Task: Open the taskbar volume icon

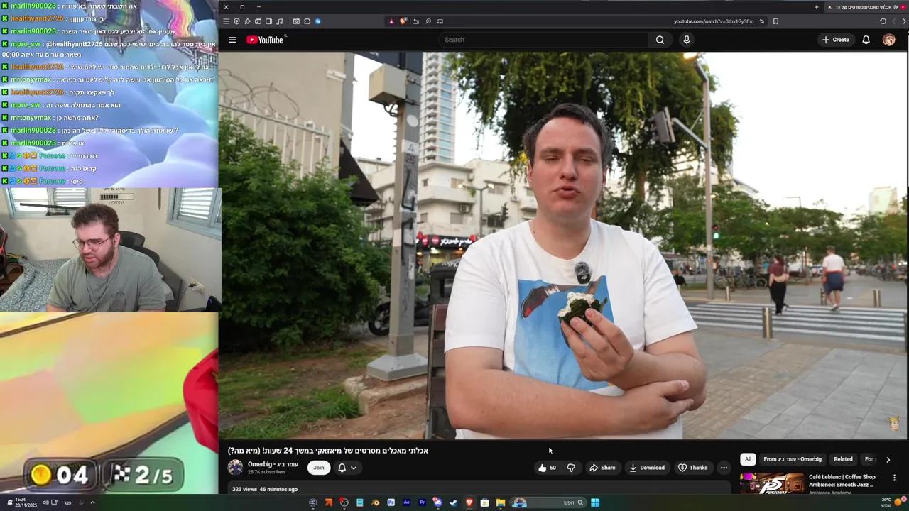Action: point(45,502)
